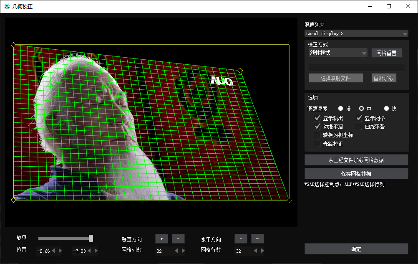Disable the 显示网格 checkbox
Image resolution: width=418 pixels, height=264 pixels.
[359, 118]
